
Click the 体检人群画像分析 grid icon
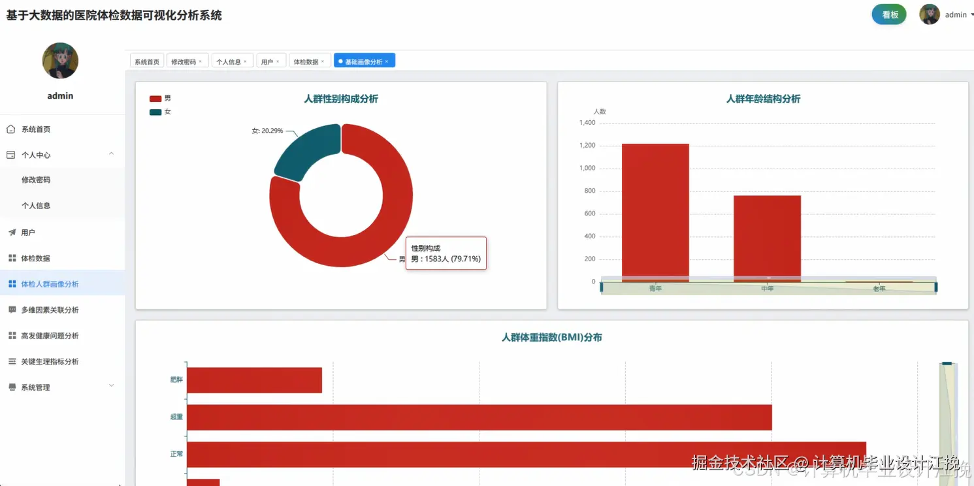click(x=12, y=284)
